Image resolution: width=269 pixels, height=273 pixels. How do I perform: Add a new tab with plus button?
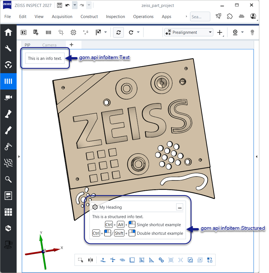pyautogui.click(x=71, y=45)
